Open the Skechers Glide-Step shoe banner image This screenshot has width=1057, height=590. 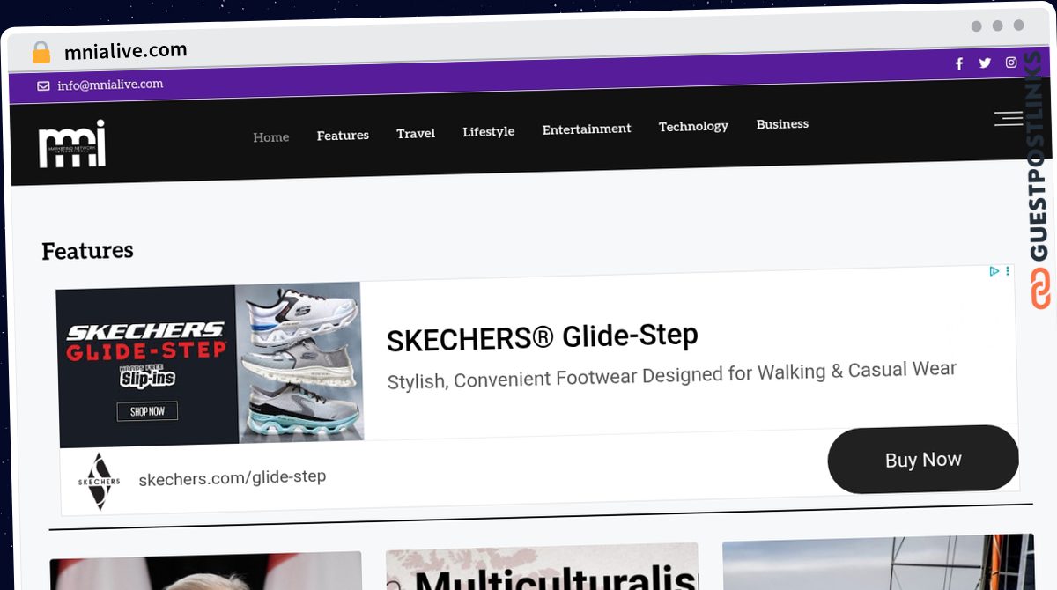(210, 364)
